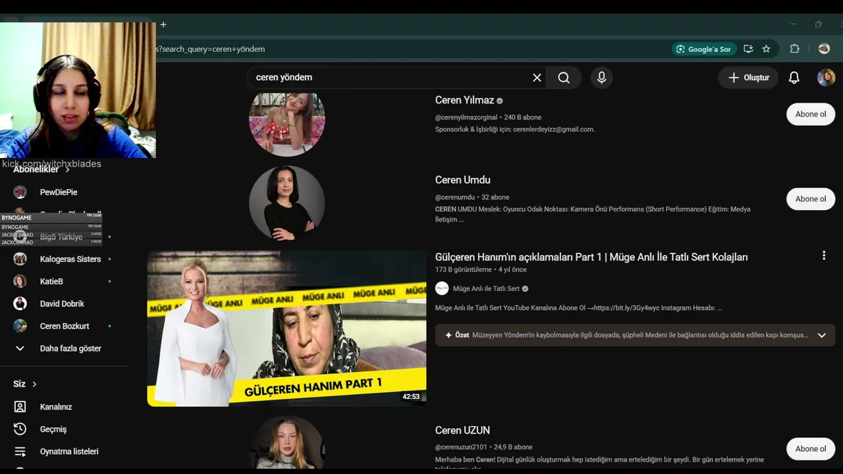Click the 42:53 duration badge
Screen dimensions: 843x474
tap(411, 397)
